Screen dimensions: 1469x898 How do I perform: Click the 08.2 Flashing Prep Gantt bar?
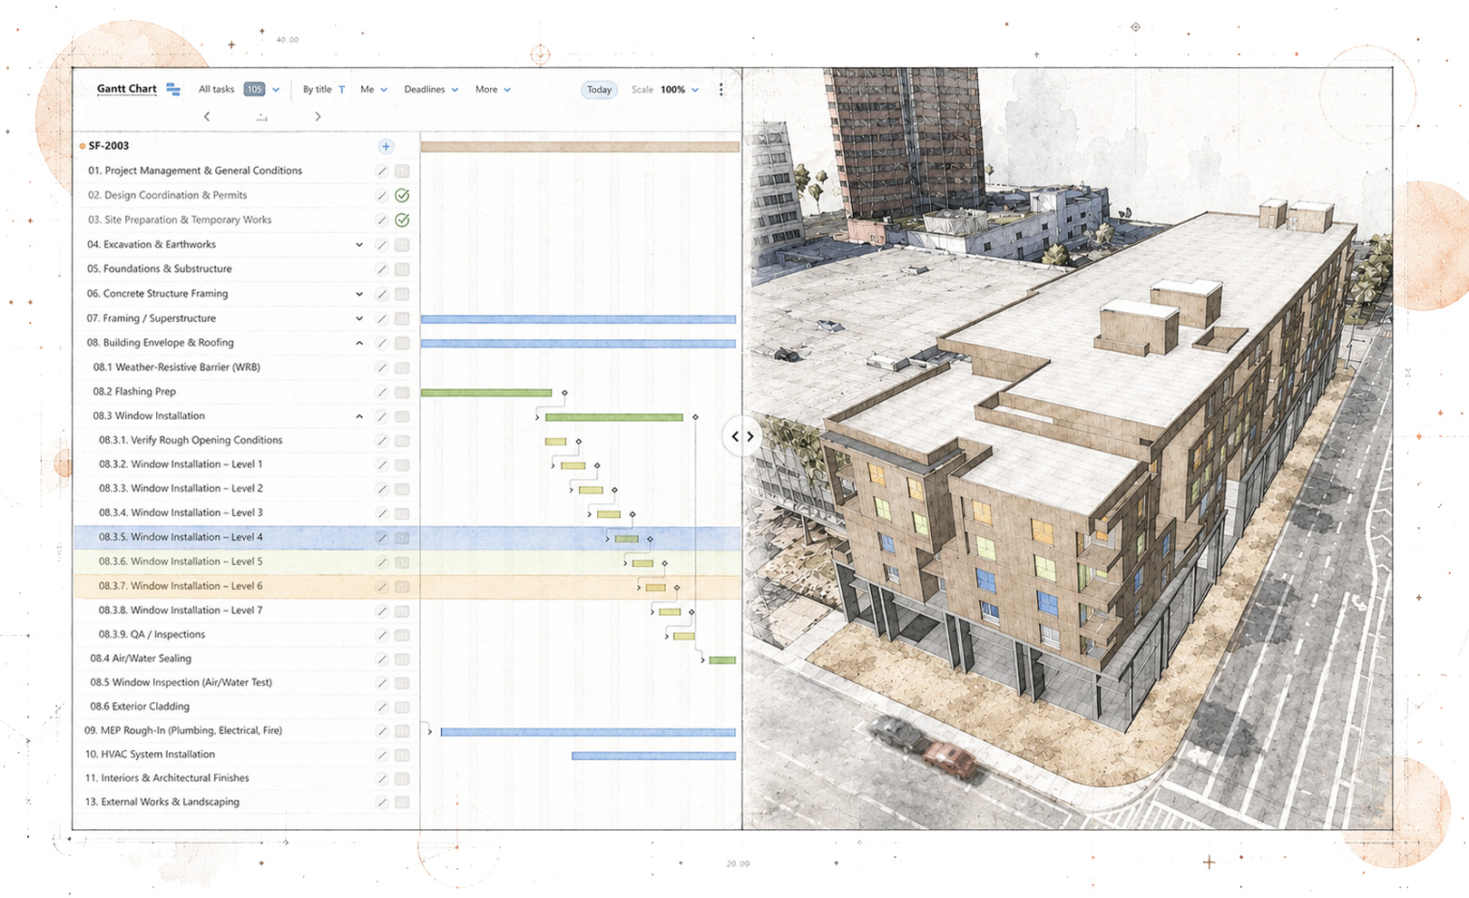point(486,393)
